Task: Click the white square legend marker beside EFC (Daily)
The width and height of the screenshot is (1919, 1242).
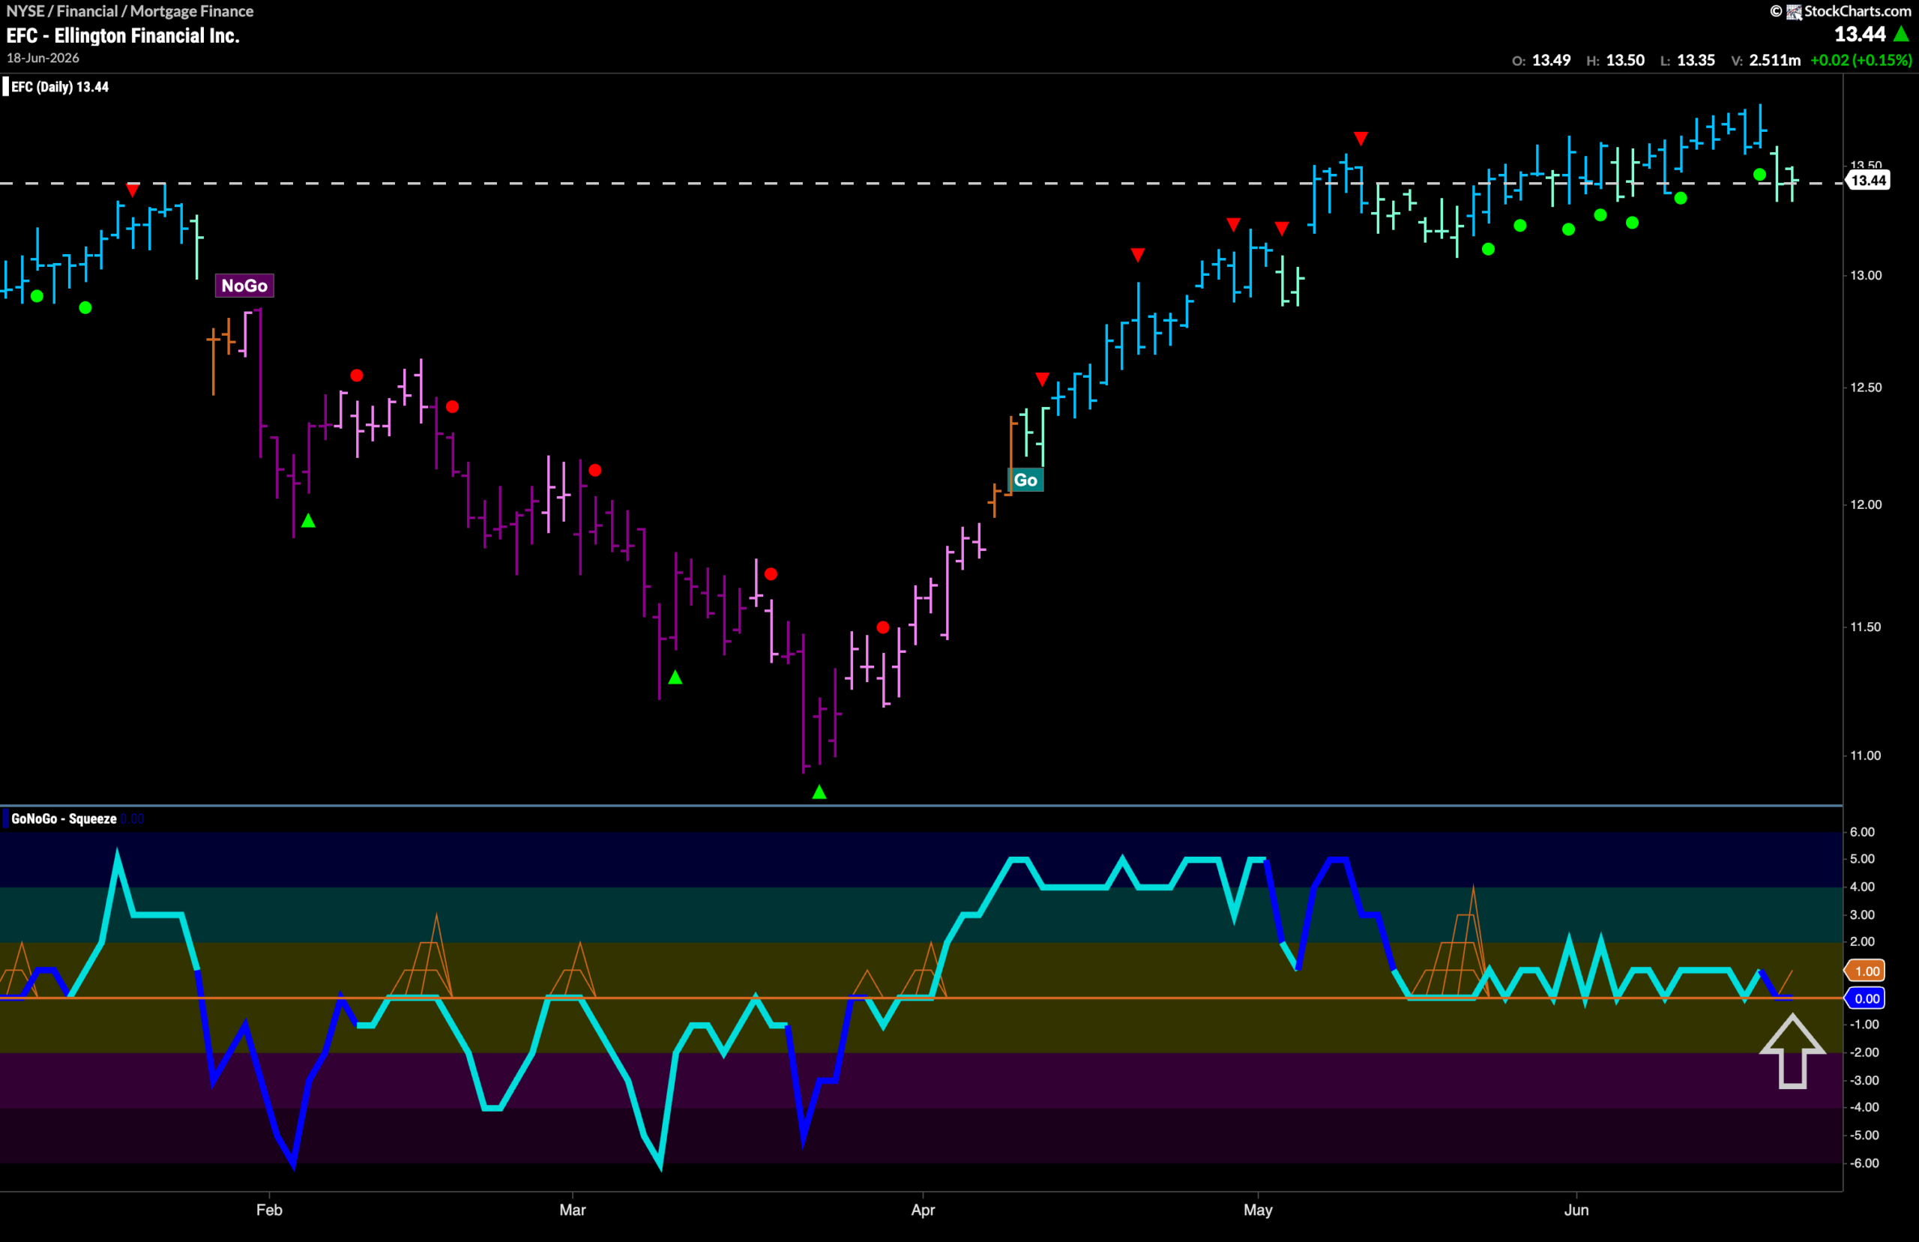Action: [x=6, y=86]
